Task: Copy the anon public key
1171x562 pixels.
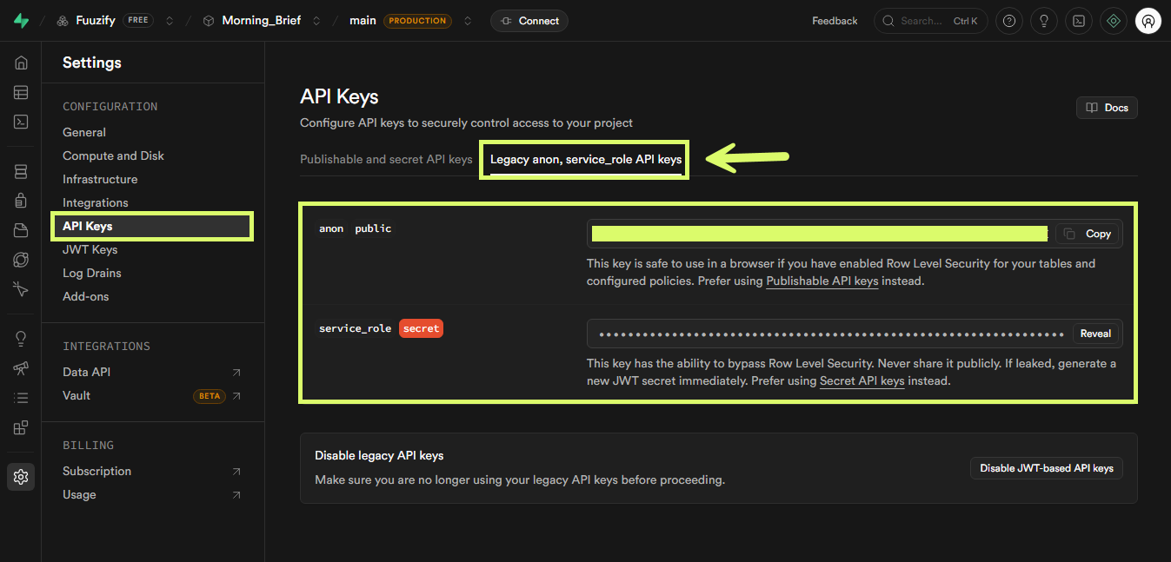Action: 1088,234
